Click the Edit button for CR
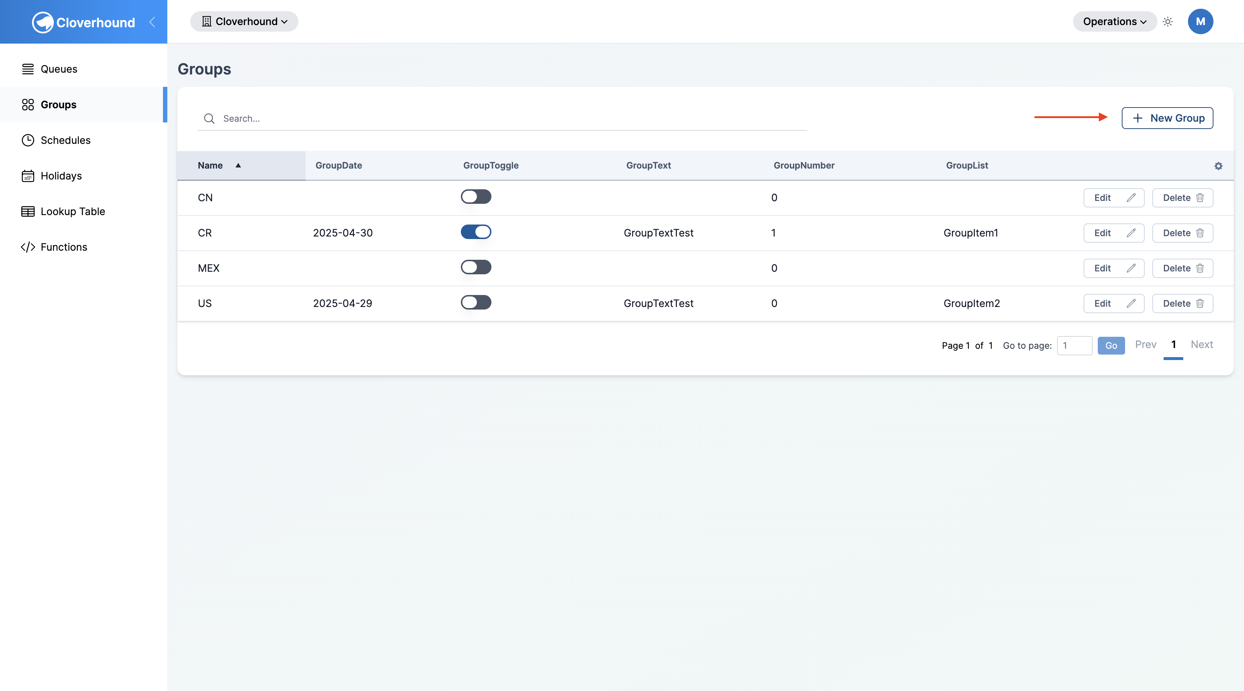The image size is (1244, 691). click(1114, 233)
